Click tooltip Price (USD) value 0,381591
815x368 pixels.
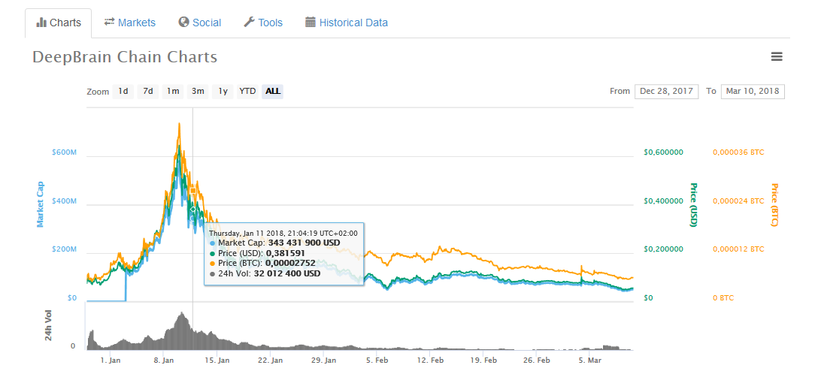pyautogui.click(x=287, y=253)
